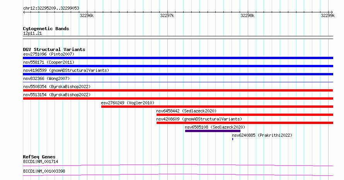Image resolution: width=344 pixels, height=180 pixels.
Task: Open the esv2760249 (Vogler2010) label
Action: pyautogui.click(x=128, y=103)
